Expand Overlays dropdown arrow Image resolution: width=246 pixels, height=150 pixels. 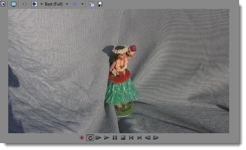coord(82,4)
